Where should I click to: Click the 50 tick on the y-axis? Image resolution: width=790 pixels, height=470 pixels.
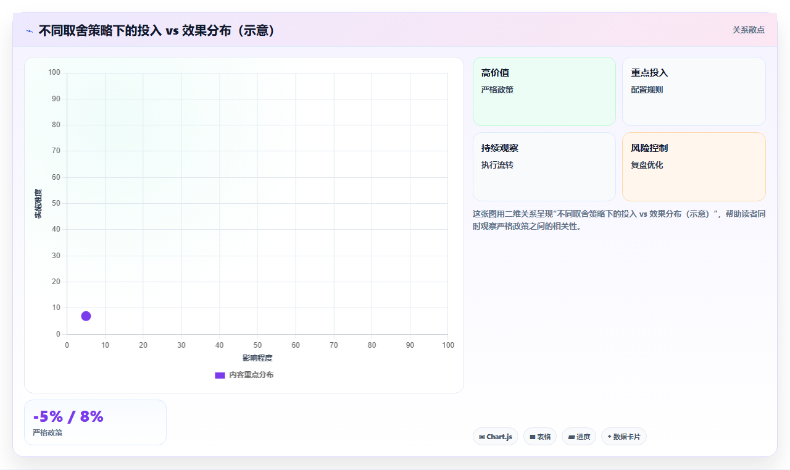(x=56, y=203)
